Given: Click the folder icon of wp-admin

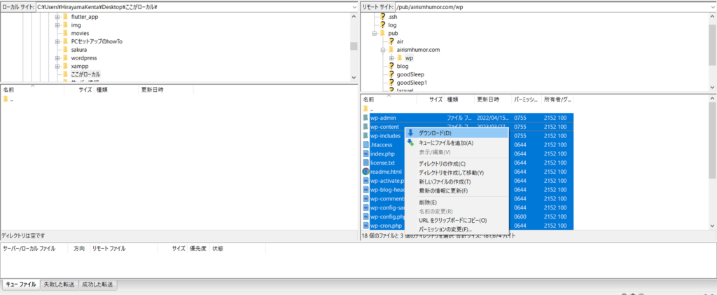Looking at the screenshot, I should coord(366,118).
